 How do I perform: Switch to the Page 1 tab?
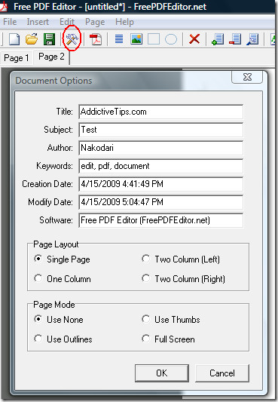point(17,58)
